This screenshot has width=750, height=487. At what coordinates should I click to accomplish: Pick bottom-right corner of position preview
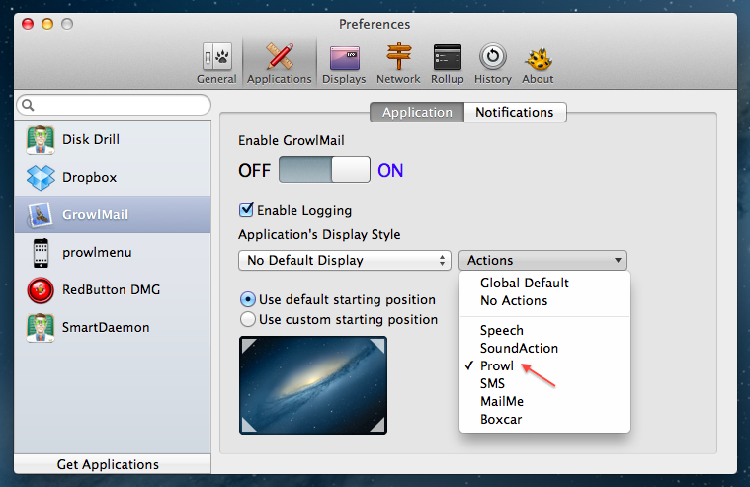(x=377, y=425)
